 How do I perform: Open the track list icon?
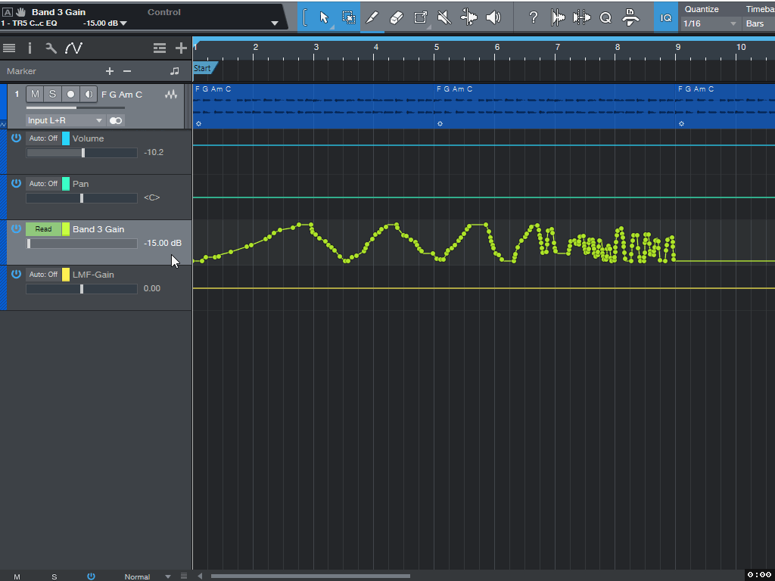click(9, 48)
